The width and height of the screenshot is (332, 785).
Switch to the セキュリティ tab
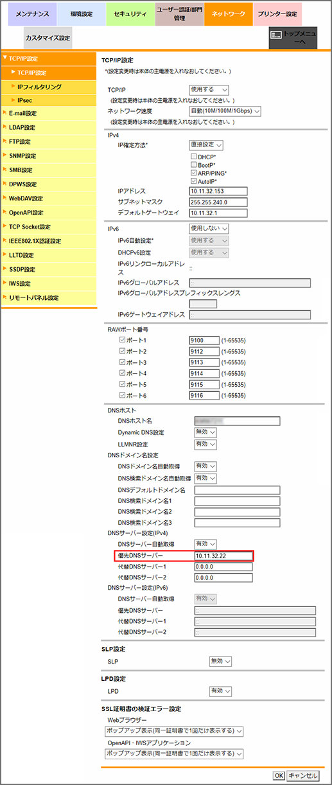(130, 13)
